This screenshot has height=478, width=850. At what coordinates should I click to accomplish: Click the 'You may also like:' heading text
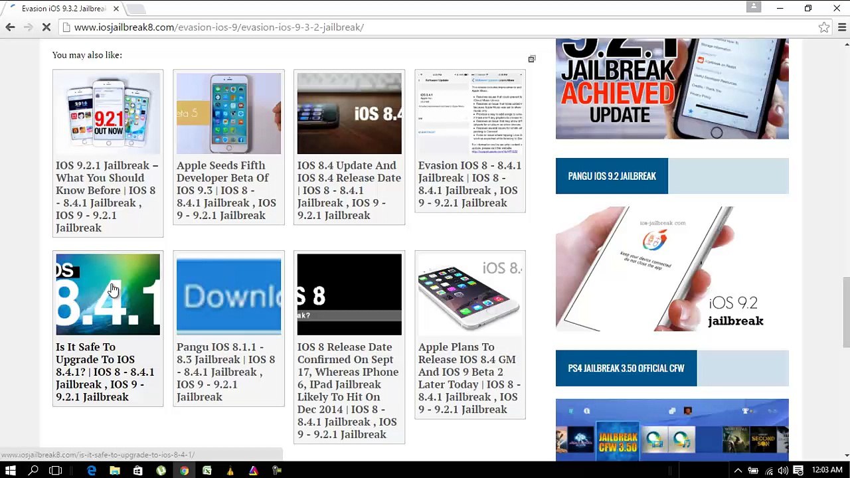[87, 55]
